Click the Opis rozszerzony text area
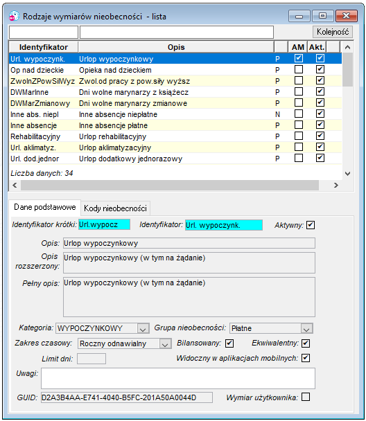Viewport: 366px width, 421px height. click(x=189, y=262)
